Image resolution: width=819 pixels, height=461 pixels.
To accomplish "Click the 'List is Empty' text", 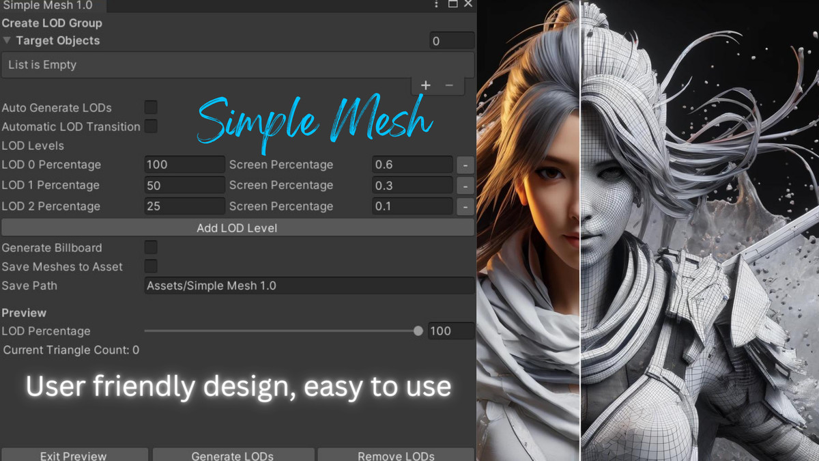I will [42, 65].
